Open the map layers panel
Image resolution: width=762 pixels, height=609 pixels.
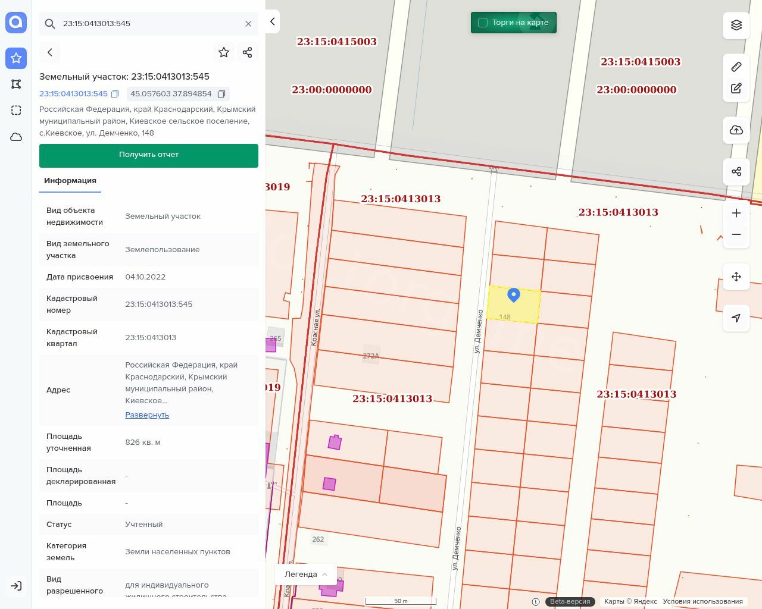click(x=736, y=25)
